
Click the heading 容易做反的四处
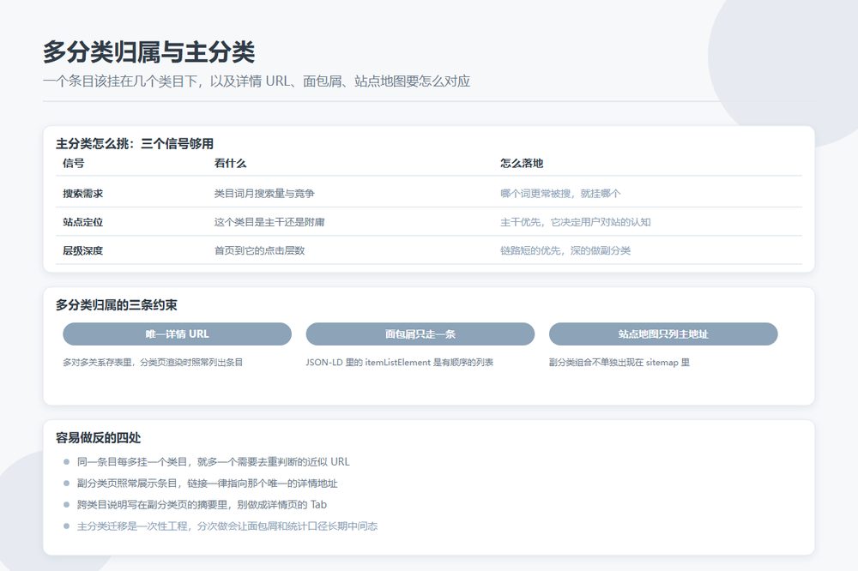(98, 438)
